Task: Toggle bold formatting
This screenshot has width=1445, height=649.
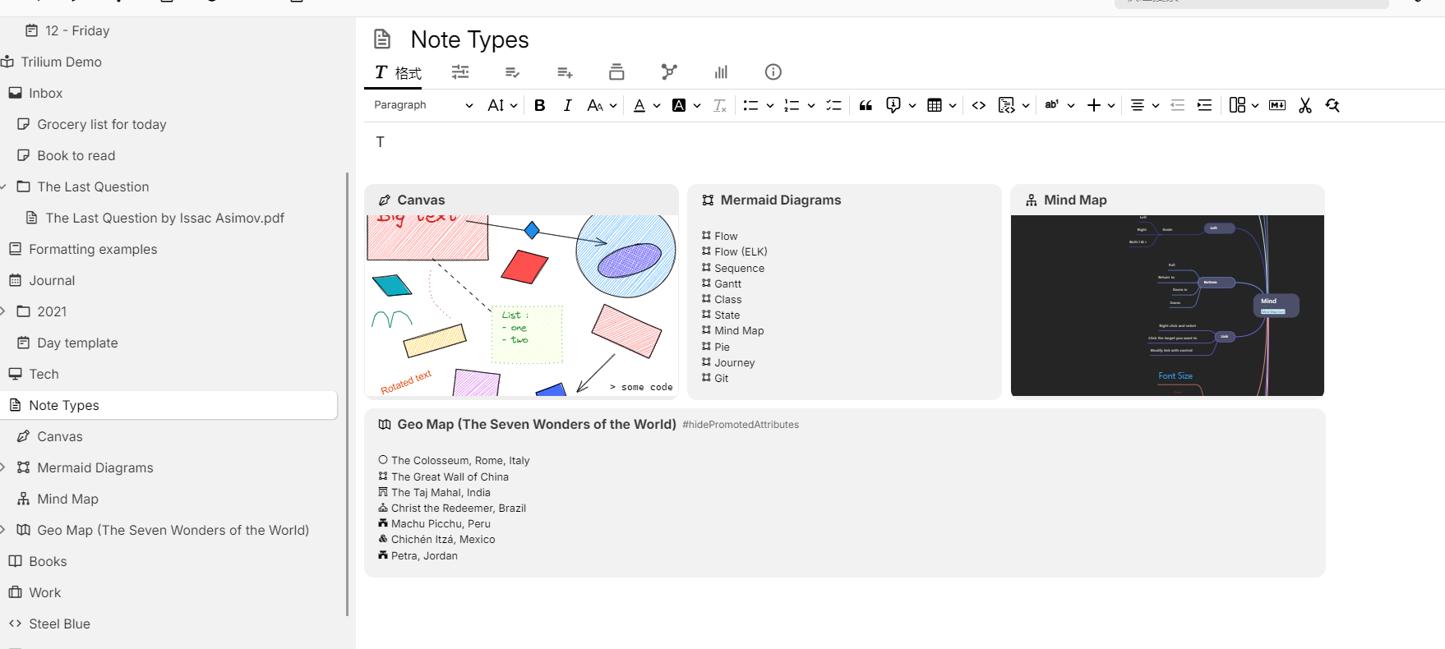Action: point(540,105)
